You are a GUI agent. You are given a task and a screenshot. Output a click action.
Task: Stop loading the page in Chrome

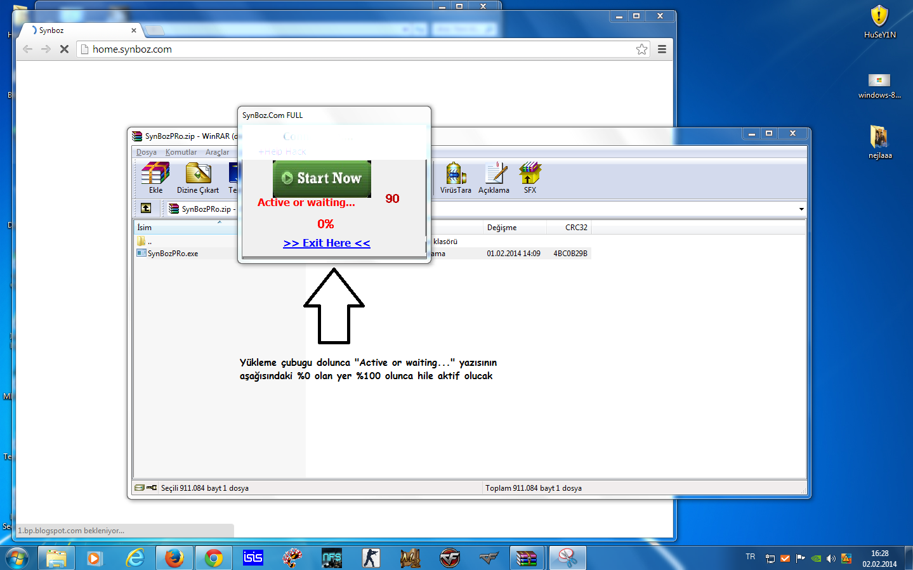point(64,49)
